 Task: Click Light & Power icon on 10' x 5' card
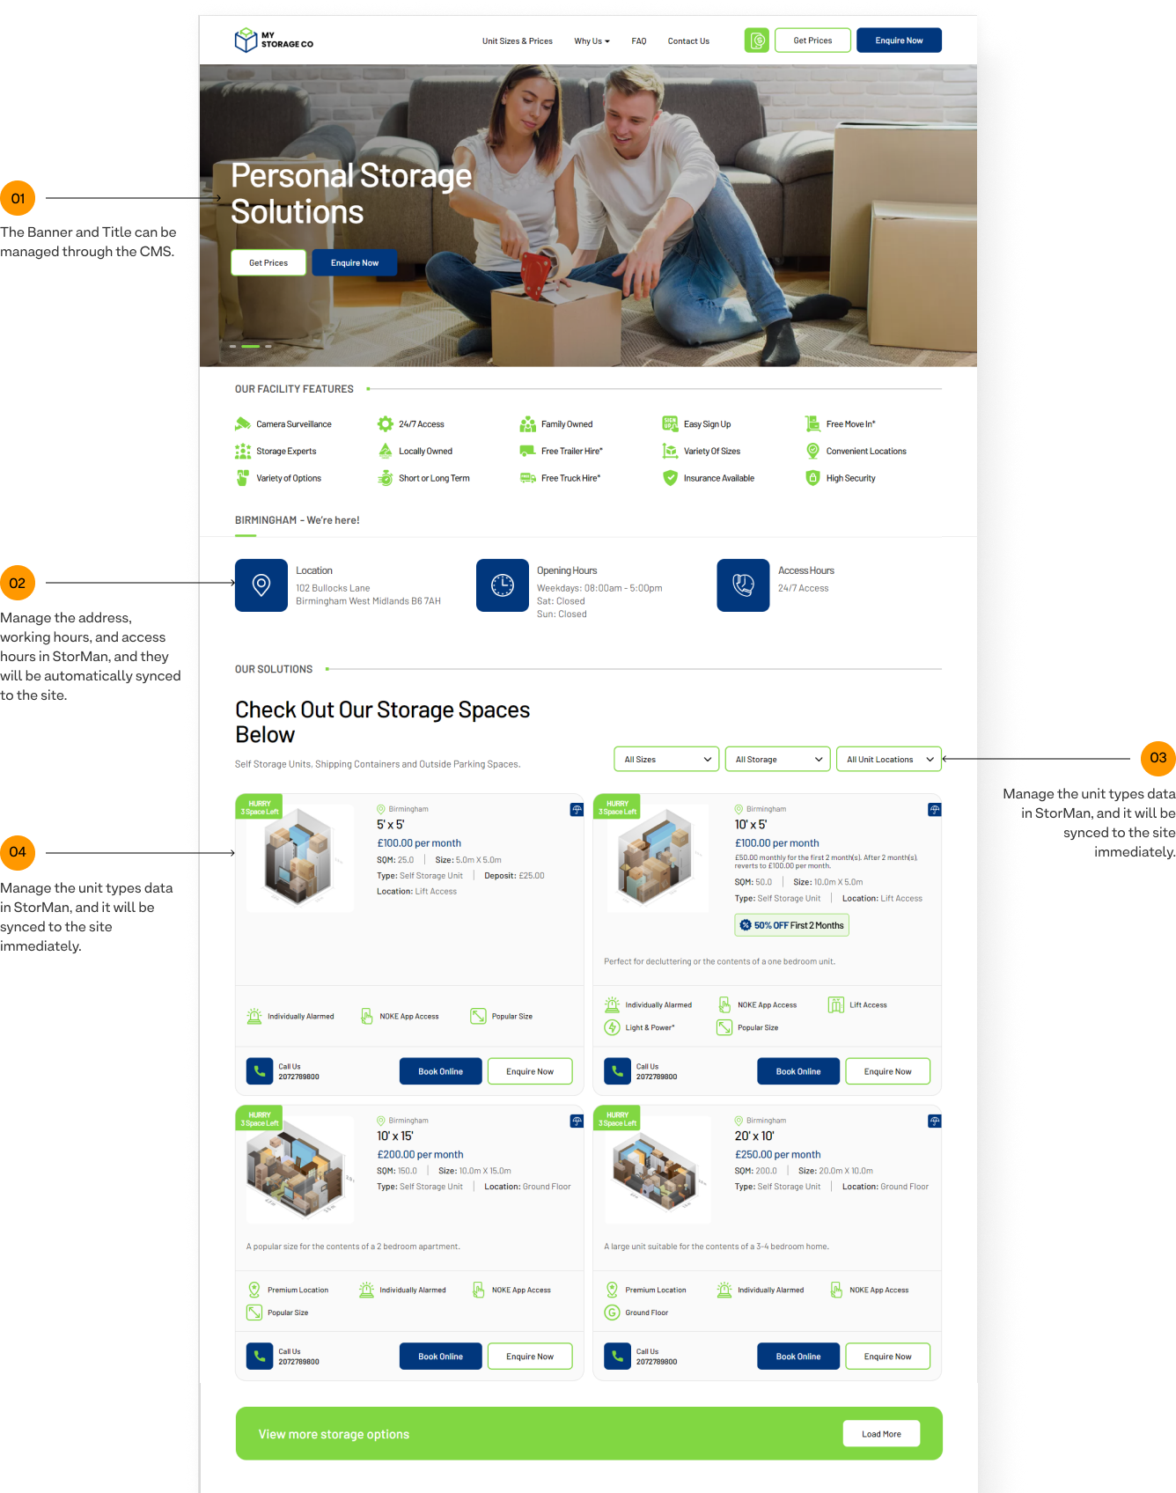click(613, 1027)
